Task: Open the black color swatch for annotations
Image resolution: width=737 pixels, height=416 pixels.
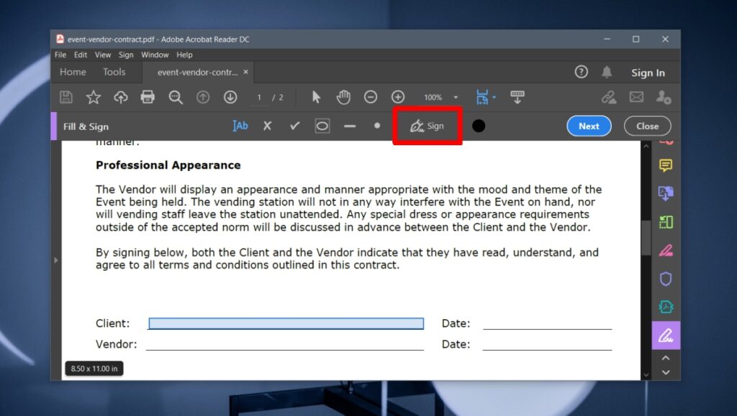Action: coord(478,126)
